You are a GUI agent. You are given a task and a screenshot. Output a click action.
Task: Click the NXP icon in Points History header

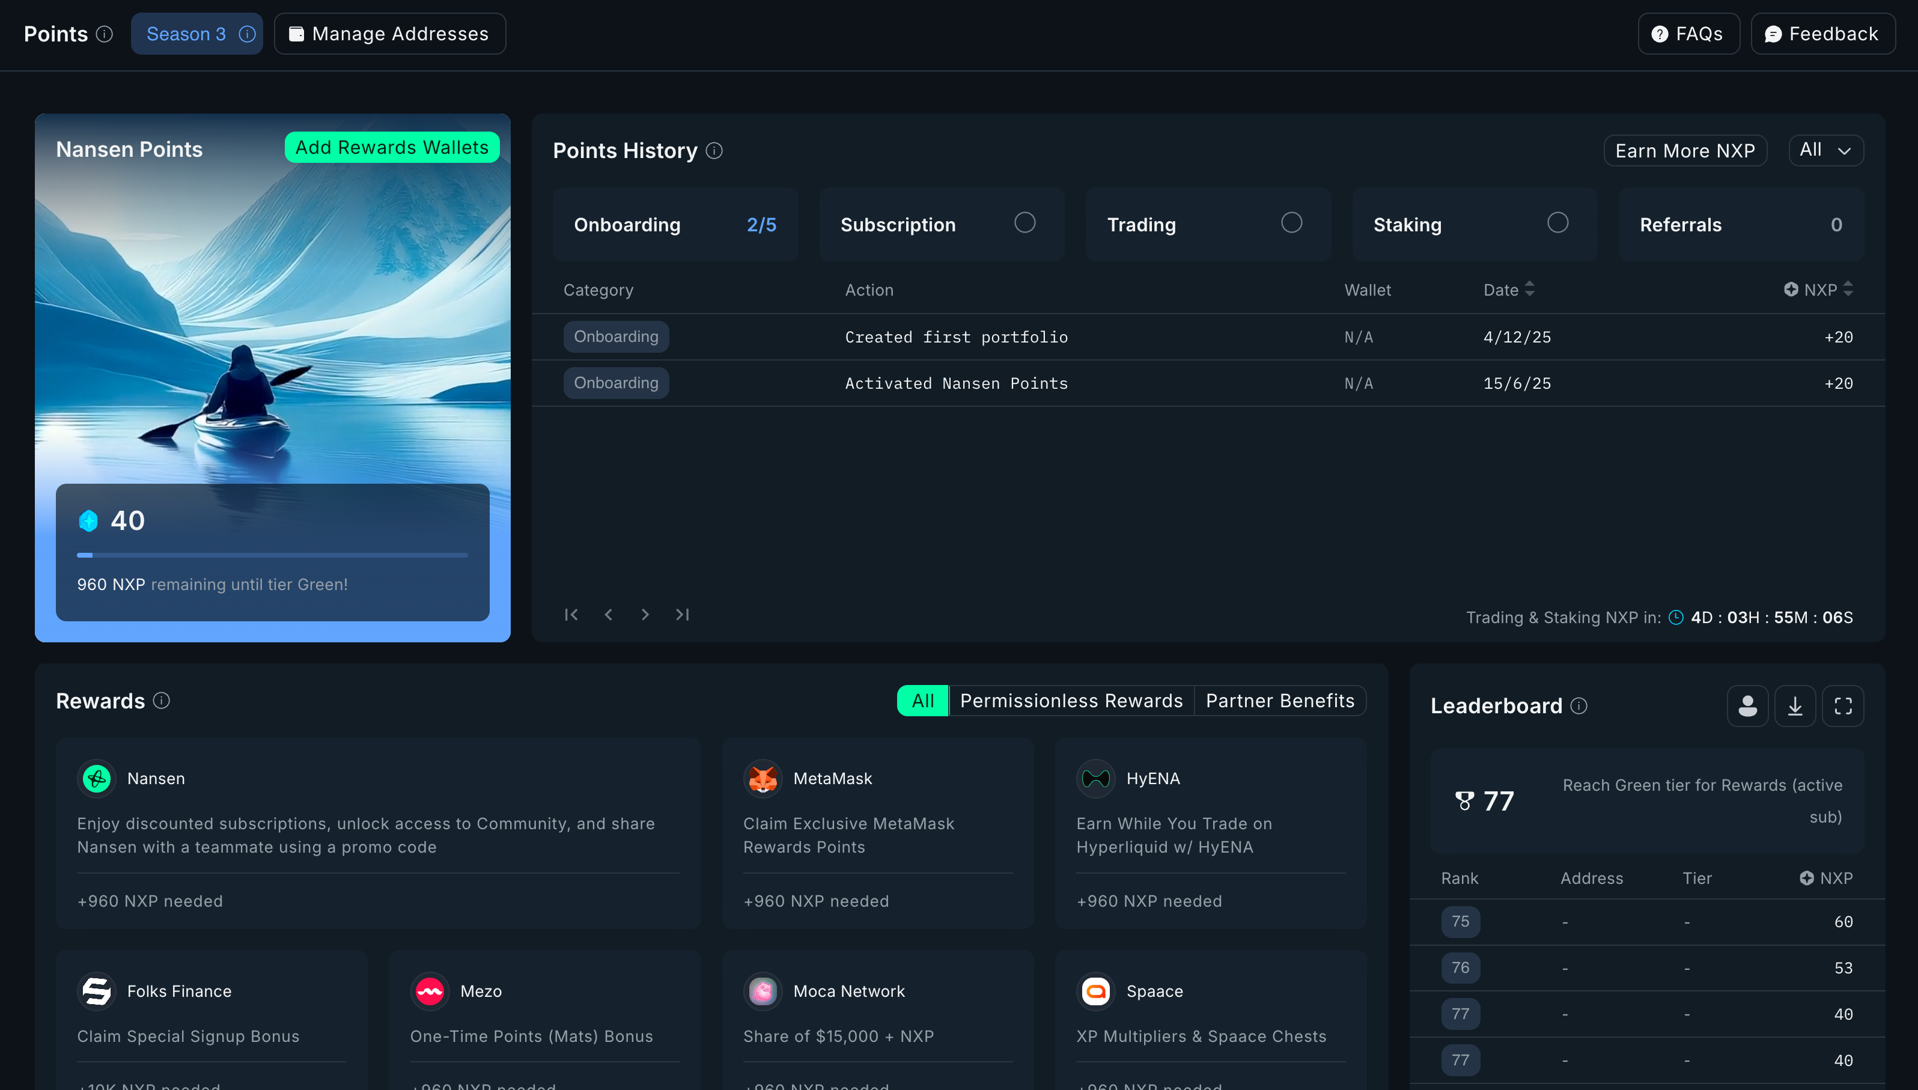[x=1791, y=289]
